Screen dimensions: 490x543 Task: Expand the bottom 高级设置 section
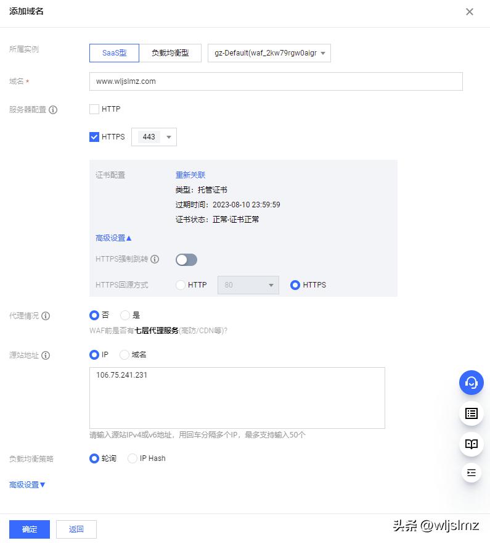coord(27,485)
